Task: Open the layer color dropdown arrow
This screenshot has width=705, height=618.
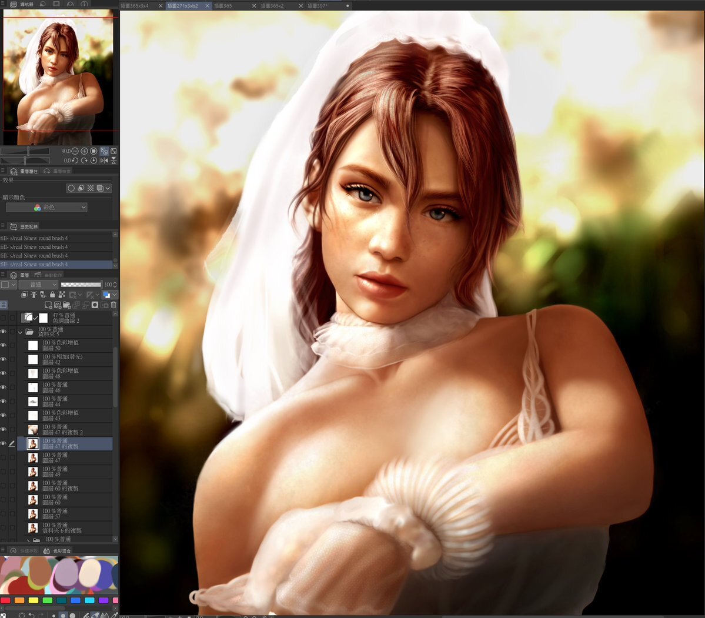Action: (114, 295)
